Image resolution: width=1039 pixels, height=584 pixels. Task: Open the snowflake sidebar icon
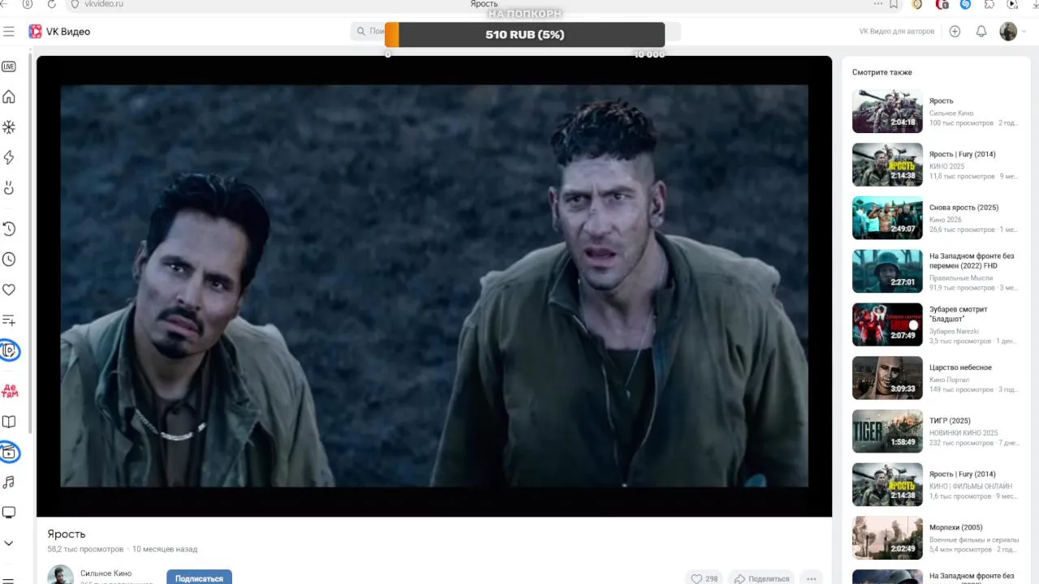[9, 127]
